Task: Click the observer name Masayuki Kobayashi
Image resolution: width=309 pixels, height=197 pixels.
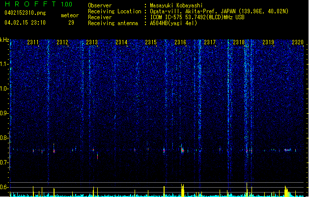Action: (x=176, y=5)
